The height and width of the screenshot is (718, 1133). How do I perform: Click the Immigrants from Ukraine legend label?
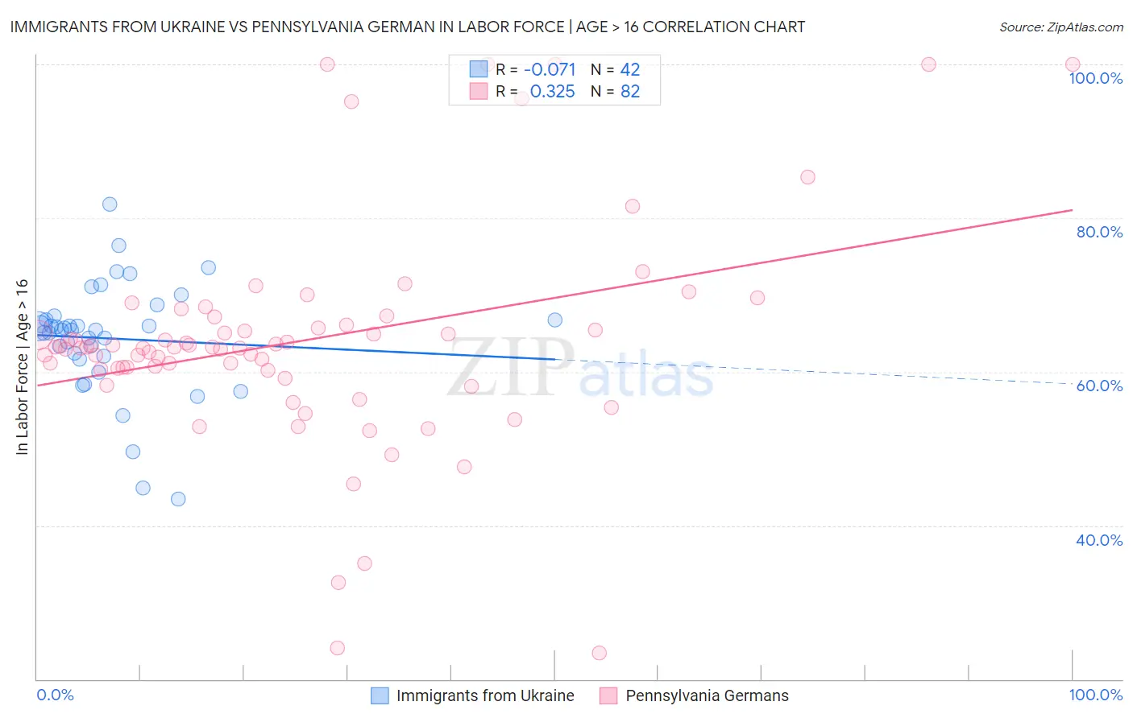485,695
